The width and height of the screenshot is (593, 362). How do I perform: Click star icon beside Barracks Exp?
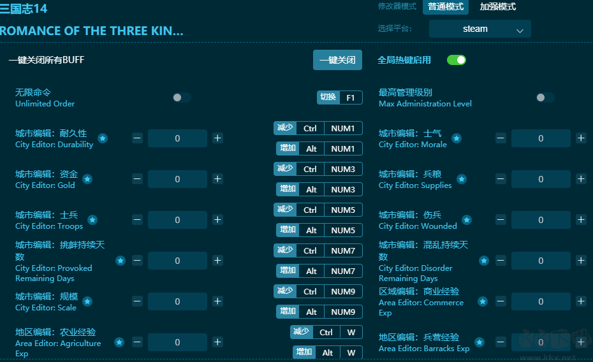(480, 342)
